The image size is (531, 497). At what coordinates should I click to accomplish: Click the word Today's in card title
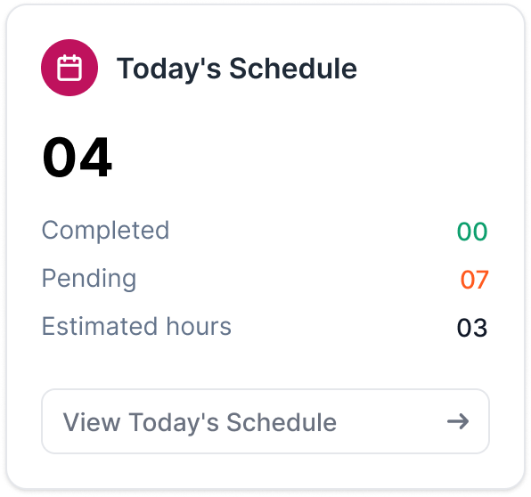coord(169,69)
